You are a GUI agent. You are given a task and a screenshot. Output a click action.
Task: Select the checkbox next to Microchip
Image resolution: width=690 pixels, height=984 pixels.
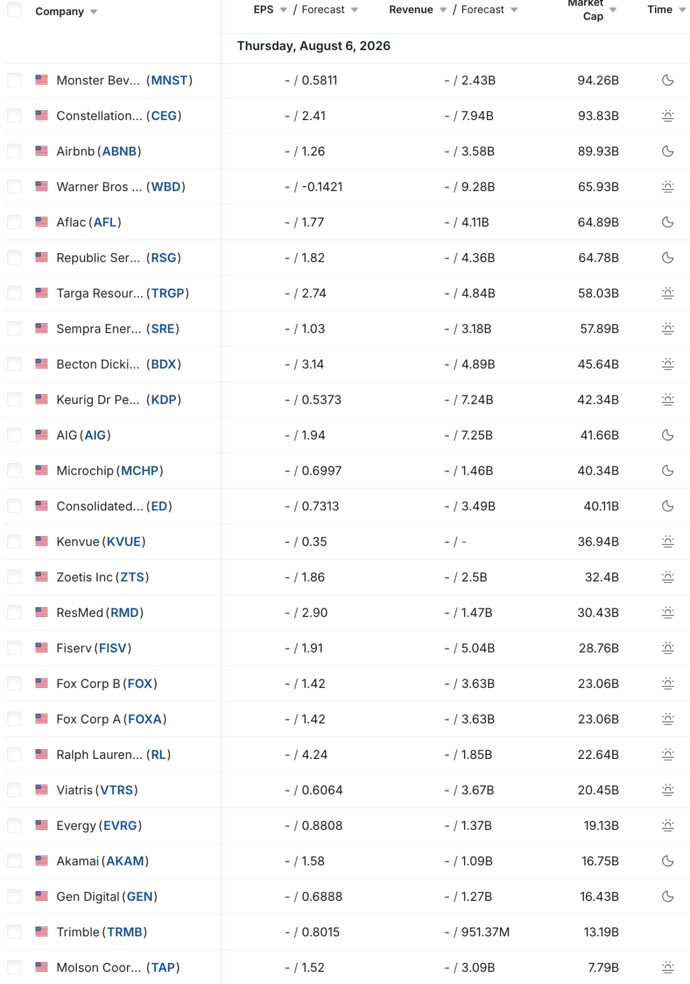15,471
